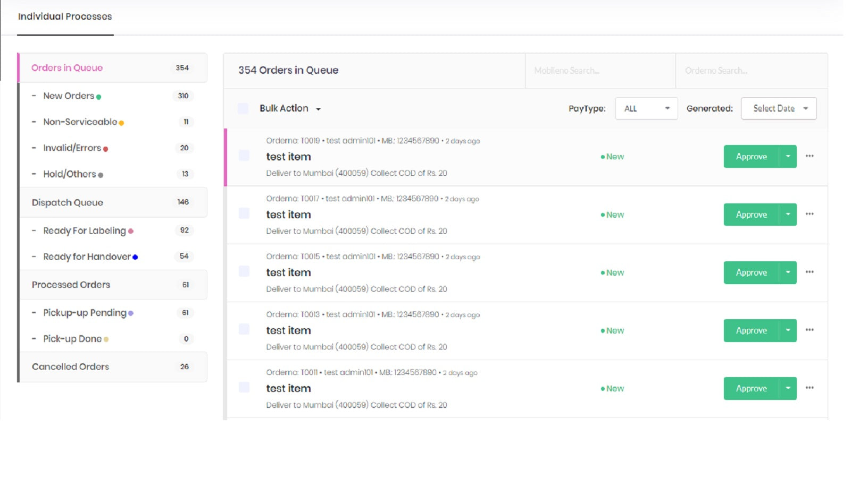Expand the Approve split-button arrow on T0017
Image resolution: width=851 pixels, height=478 pixels.
(789, 214)
